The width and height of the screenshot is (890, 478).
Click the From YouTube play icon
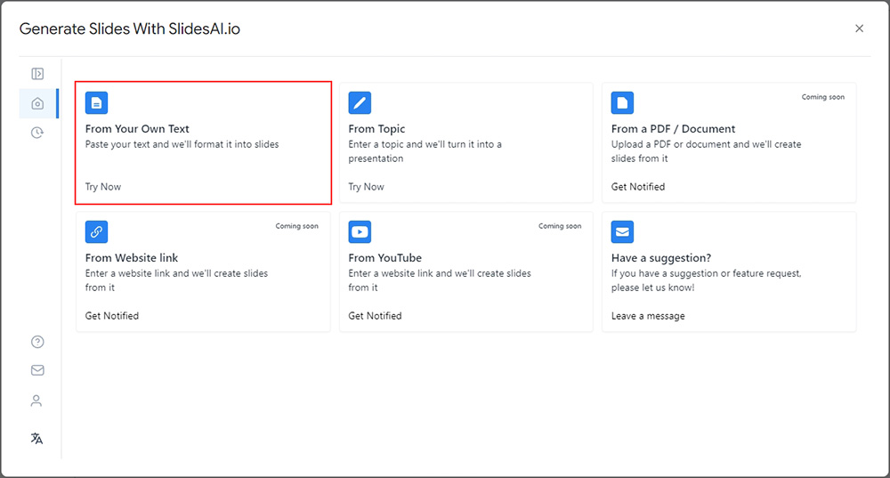point(360,231)
